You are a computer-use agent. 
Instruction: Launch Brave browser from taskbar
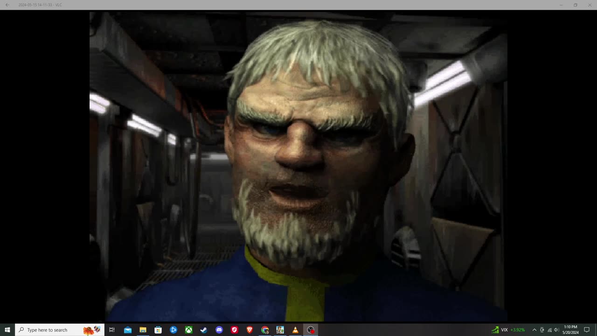[x=250, y=330]
